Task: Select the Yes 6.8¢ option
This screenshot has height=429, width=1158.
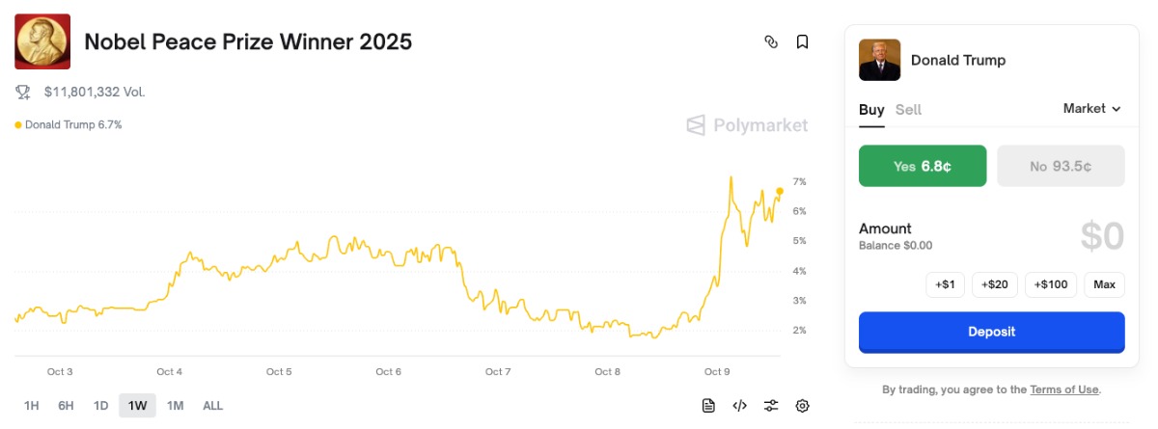Action: click(923, 166)
